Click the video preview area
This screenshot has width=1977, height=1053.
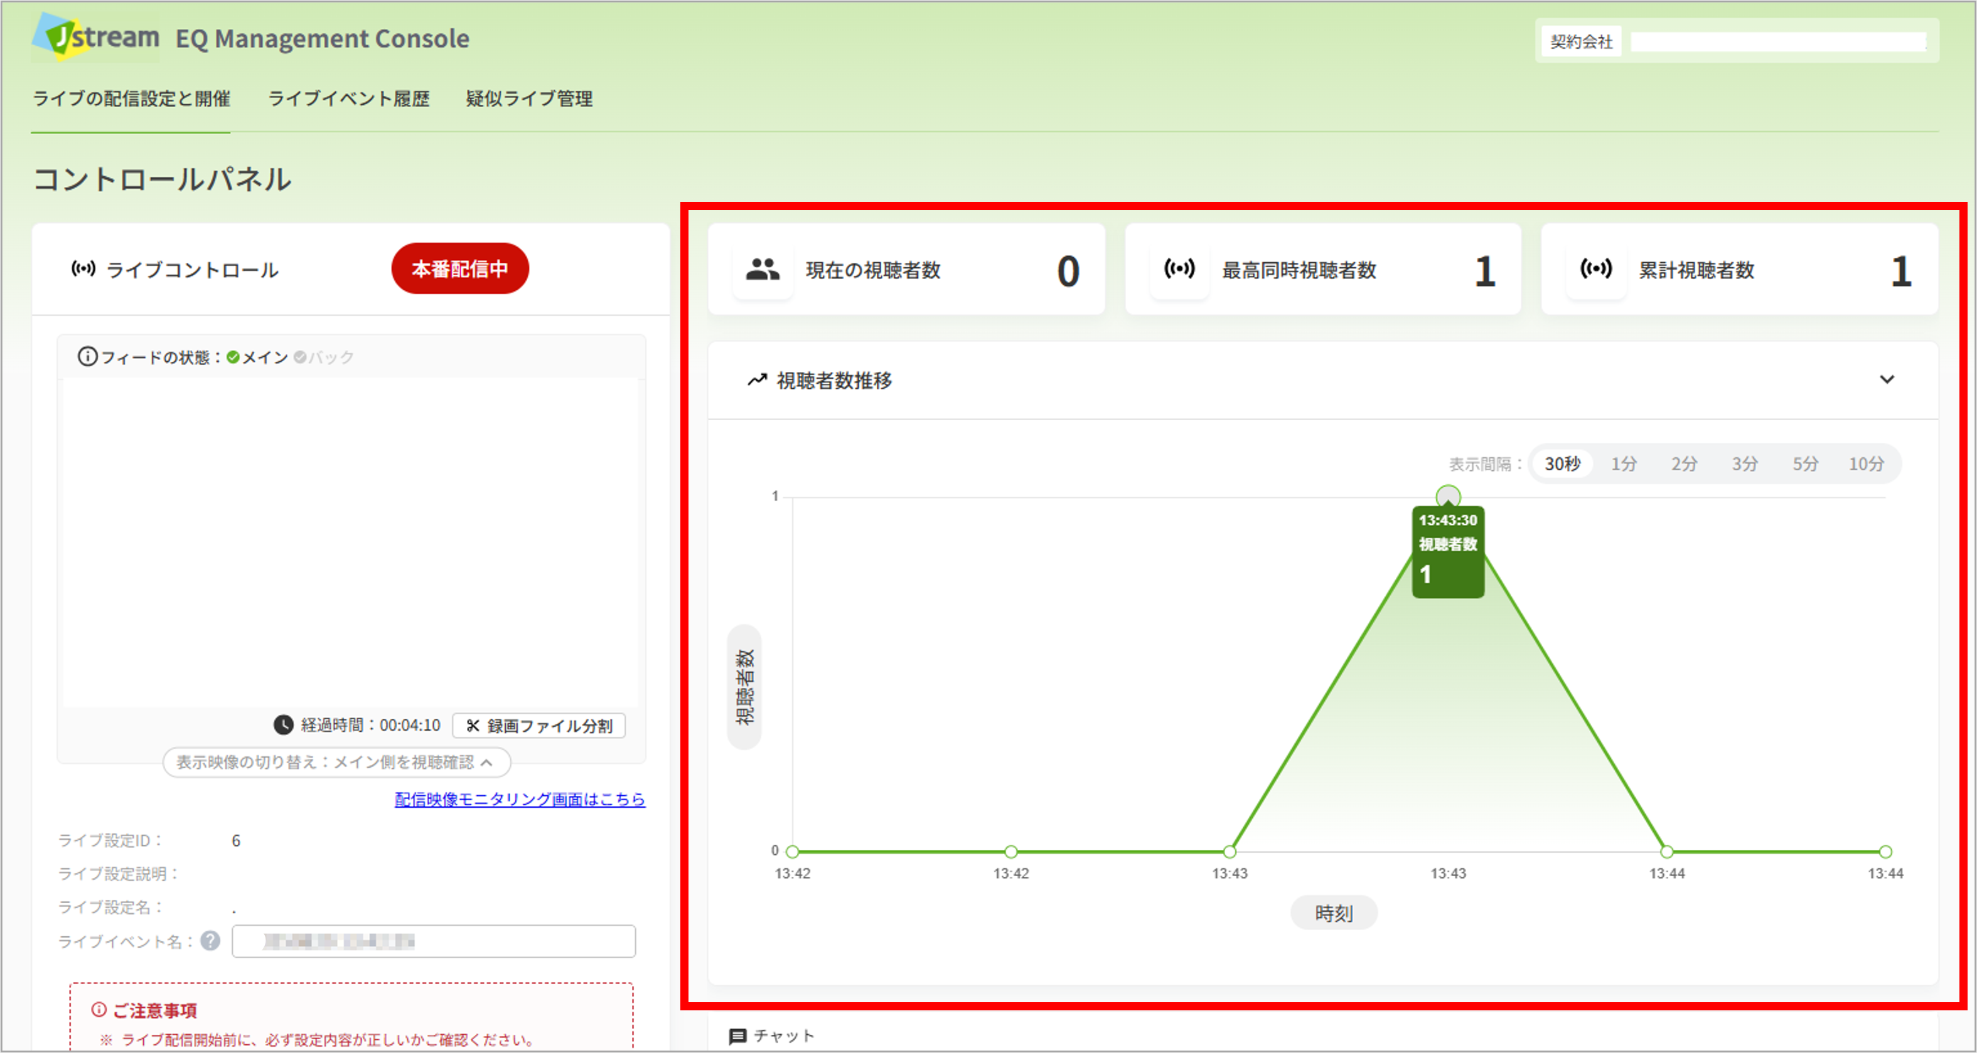point(350,541)
